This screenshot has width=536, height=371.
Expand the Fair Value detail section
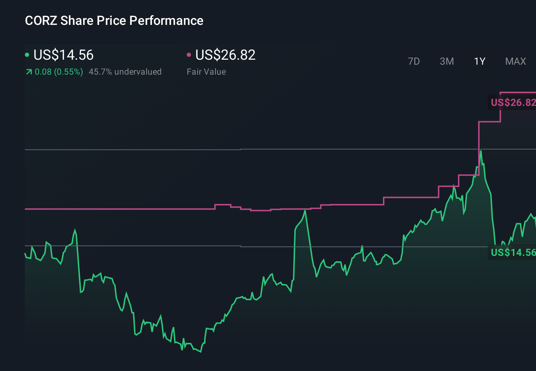pos(206,71)
